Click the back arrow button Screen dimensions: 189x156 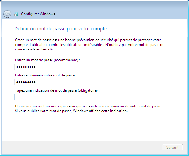7,14
